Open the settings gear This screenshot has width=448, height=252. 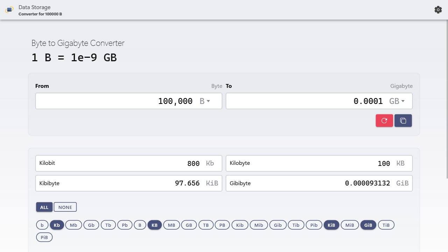[438, 9]
